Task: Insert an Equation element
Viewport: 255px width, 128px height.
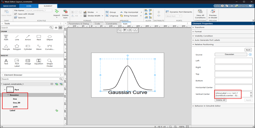Action: (x=39, y=61)
